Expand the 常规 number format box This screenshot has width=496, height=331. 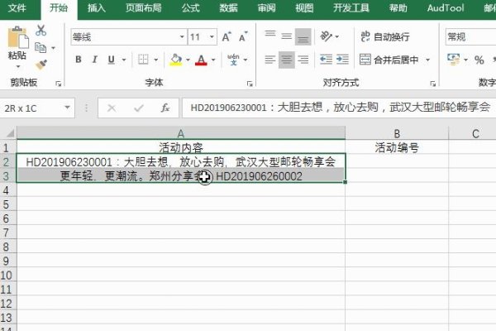point(470,37)
